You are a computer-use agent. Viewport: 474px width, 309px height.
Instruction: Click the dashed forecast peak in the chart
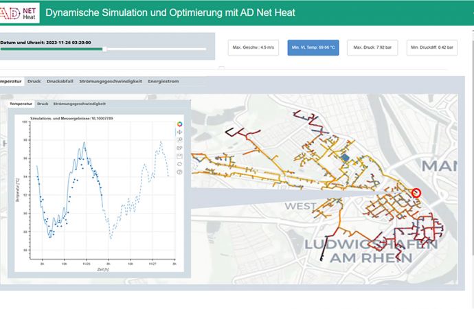pyautogui.click(x=161, y=141)
